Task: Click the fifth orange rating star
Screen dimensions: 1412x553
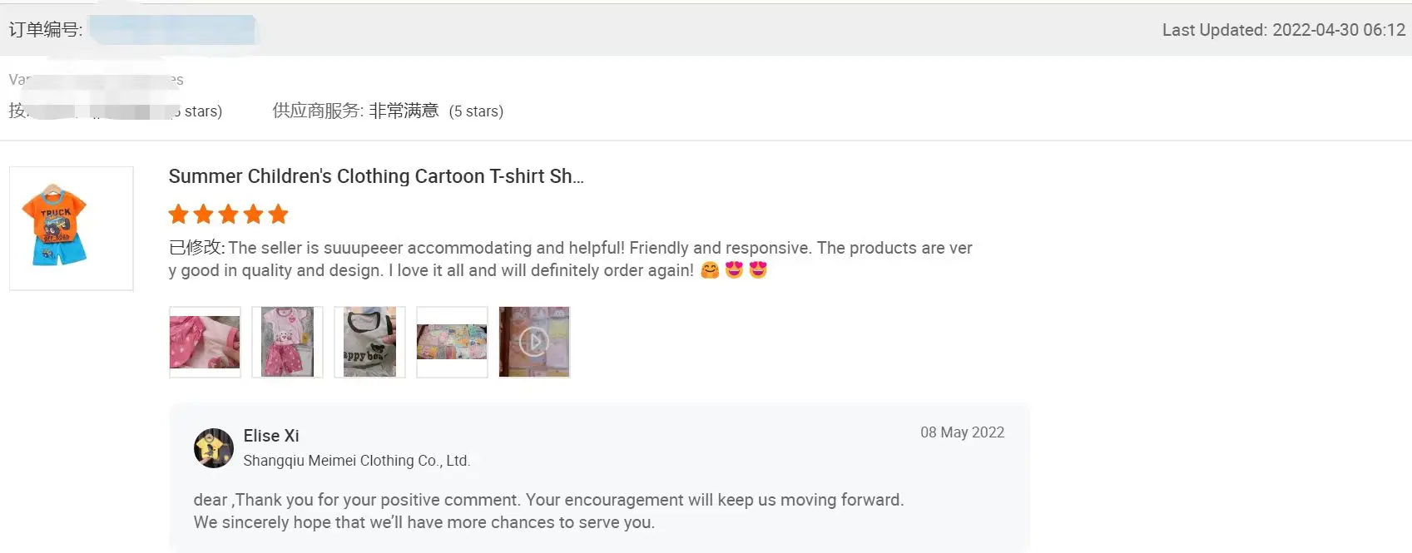Action: [x=278, y=215]
